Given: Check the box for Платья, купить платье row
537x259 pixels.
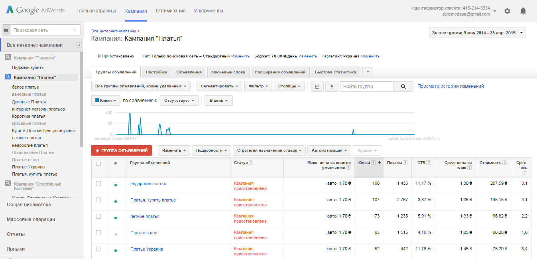Looking at the screenshot, I should click(98, 200).
